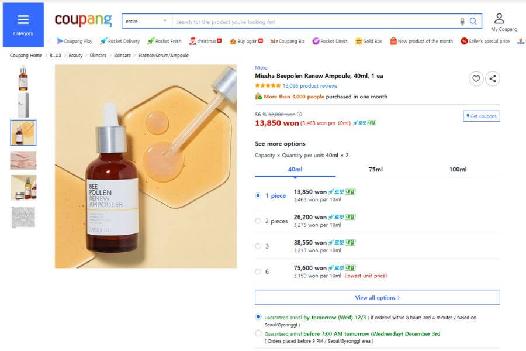Select the first product thumbnail image
This screenshot has width=526, height=351.
[23, 78]
